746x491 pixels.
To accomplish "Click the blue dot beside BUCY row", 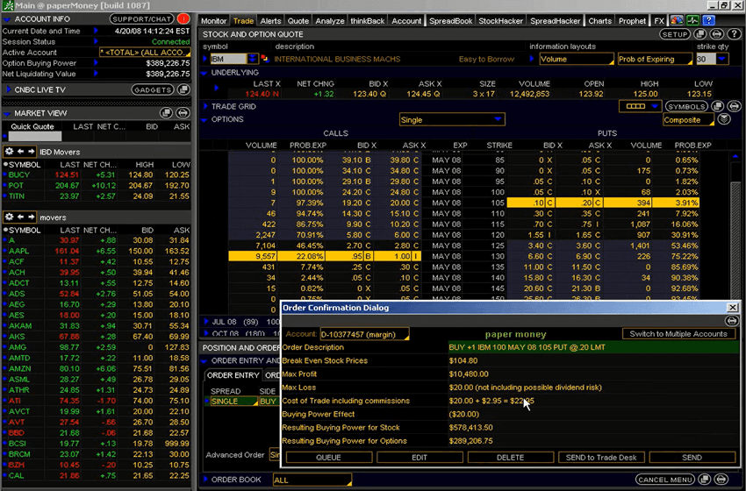I will [4, 175].
